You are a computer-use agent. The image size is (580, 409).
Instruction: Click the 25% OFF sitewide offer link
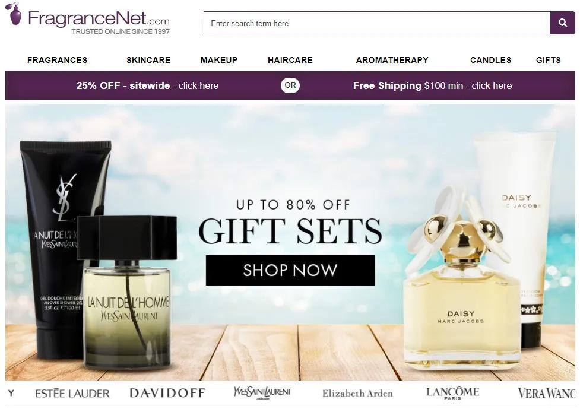(x=147, y=86)
